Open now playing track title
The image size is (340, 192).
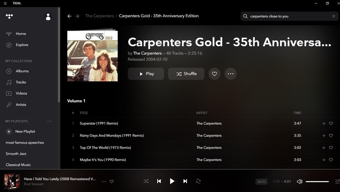click(59, 179)
